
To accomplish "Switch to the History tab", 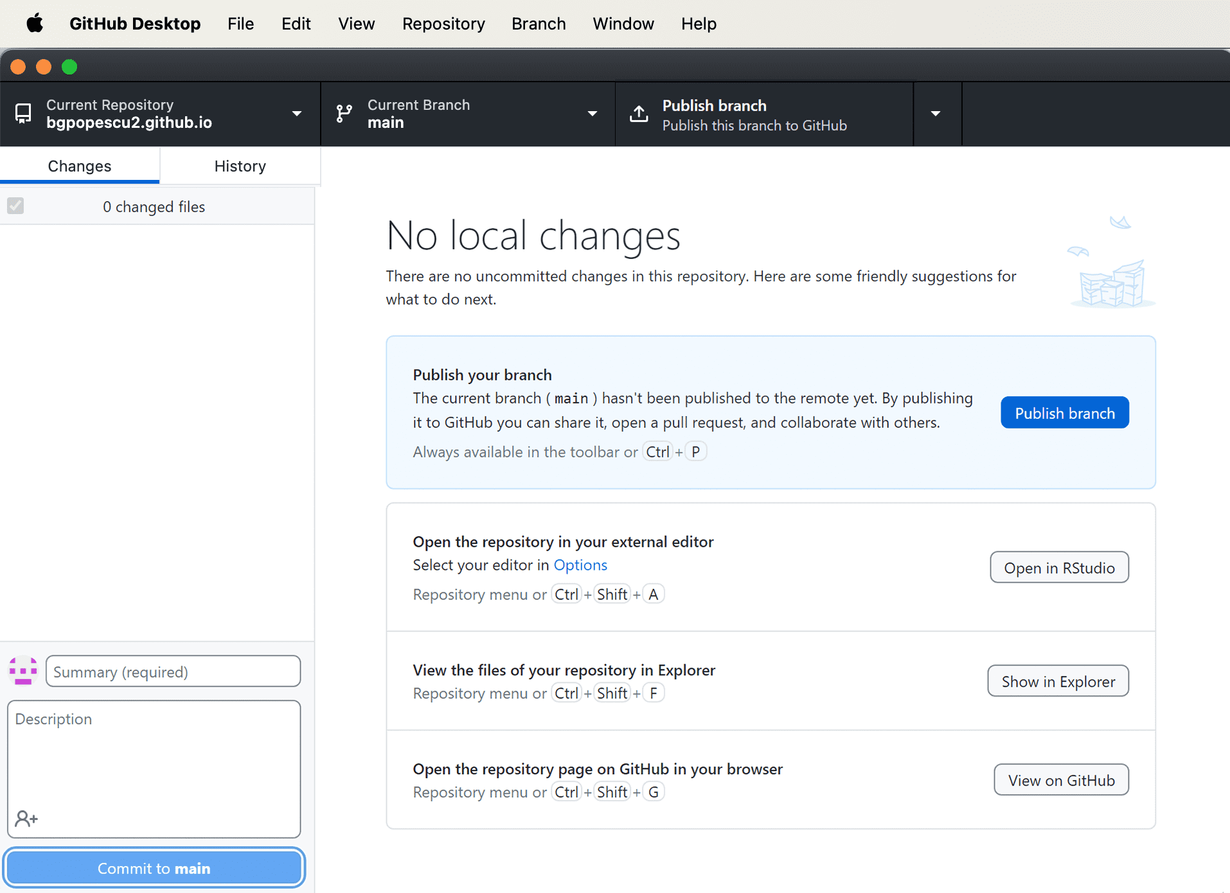I will 240,166.
